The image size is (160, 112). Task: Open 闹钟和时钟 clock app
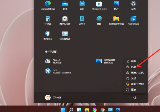click(65, 20)
